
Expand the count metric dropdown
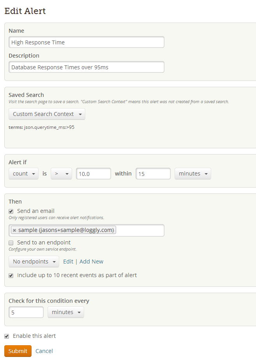click(23, 174)
